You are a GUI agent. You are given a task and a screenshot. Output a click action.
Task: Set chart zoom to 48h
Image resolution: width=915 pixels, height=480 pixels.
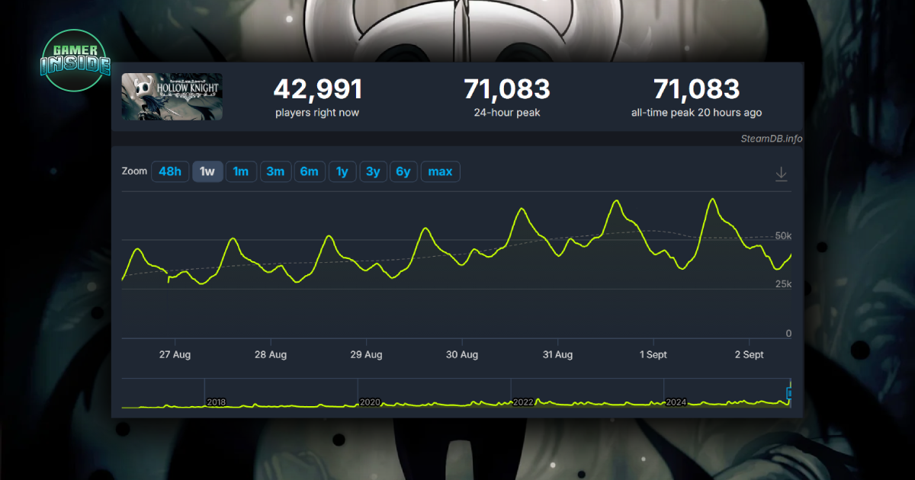(x=170, y=171)
